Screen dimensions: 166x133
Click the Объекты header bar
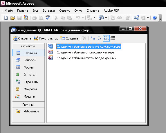pos(28,46)
